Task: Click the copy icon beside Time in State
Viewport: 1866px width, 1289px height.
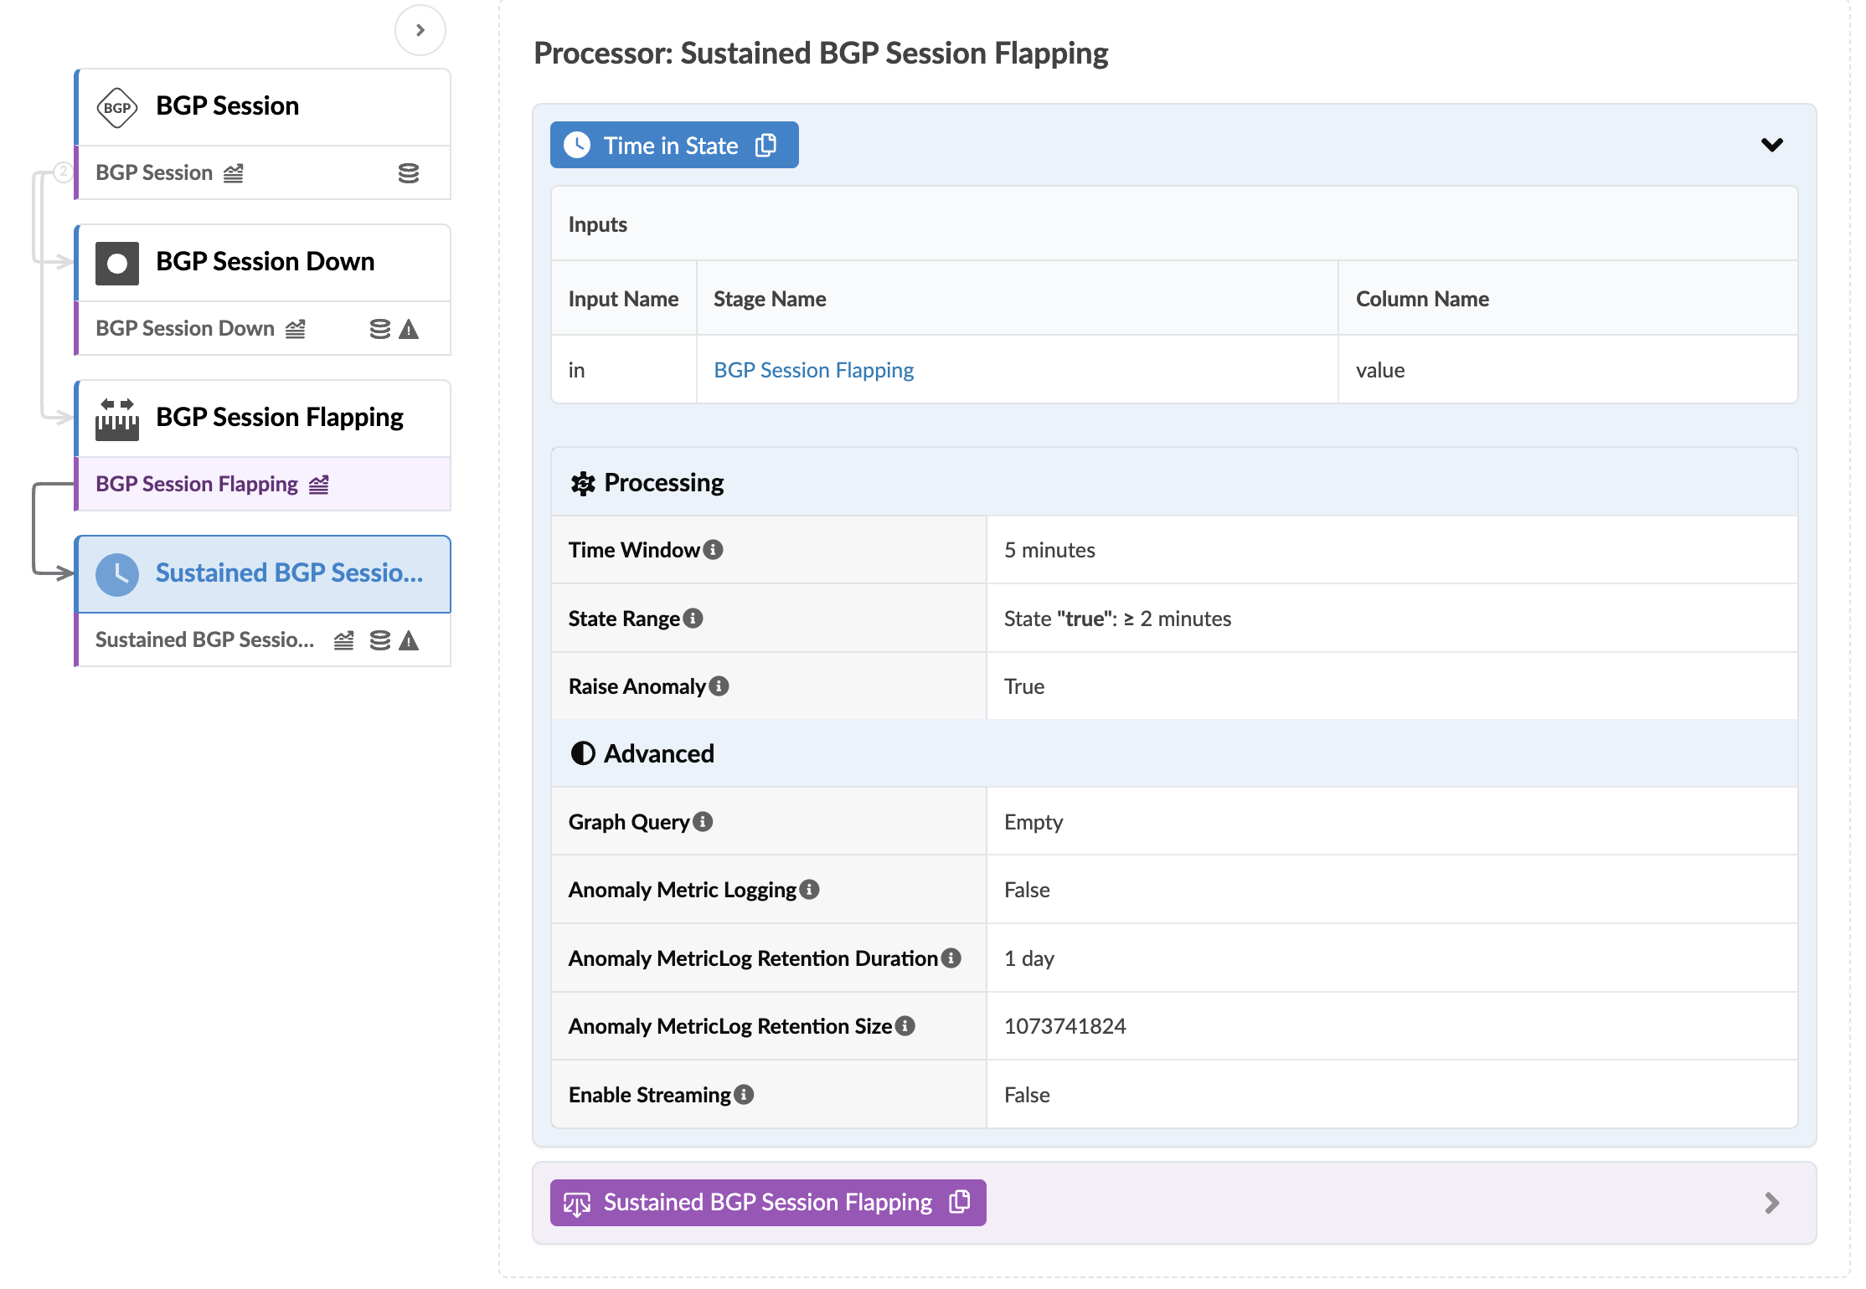Action: (765, 146)
